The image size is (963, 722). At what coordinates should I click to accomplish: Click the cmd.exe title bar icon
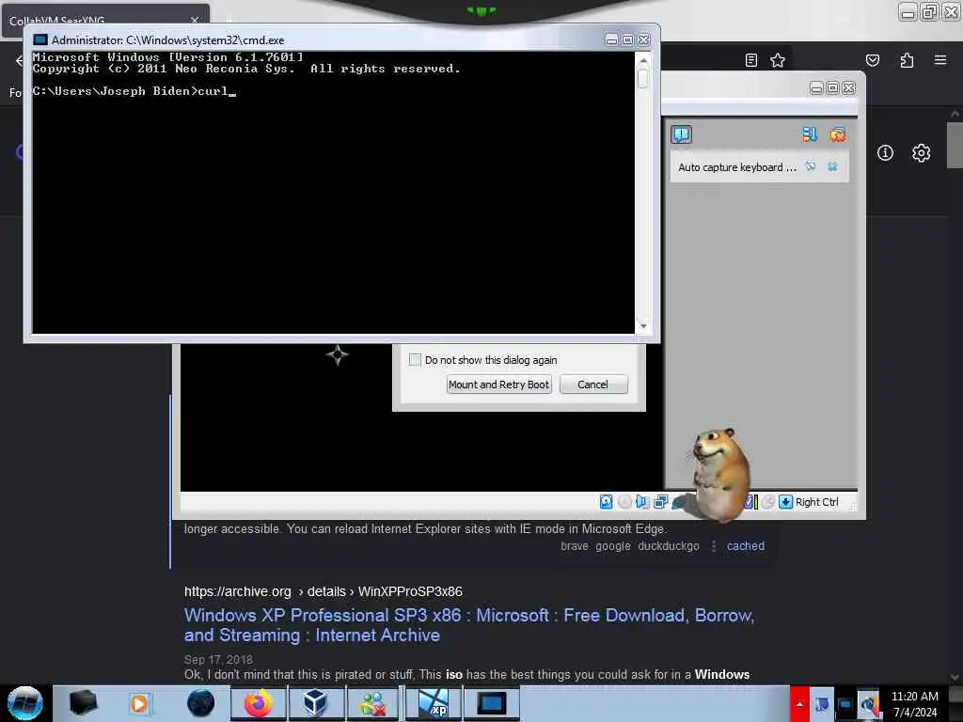pyautogui.click(x=39, y=39)
